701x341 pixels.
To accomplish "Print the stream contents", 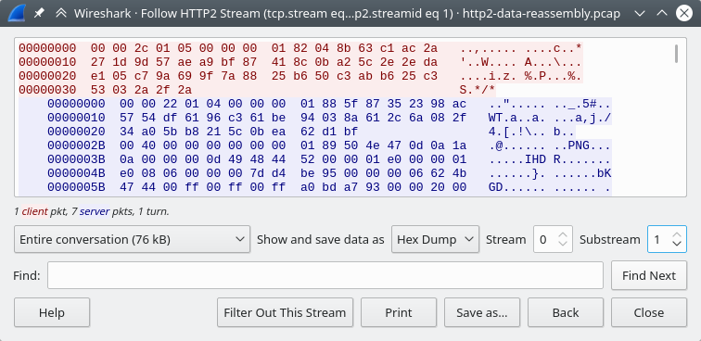I will coord(399,312).
